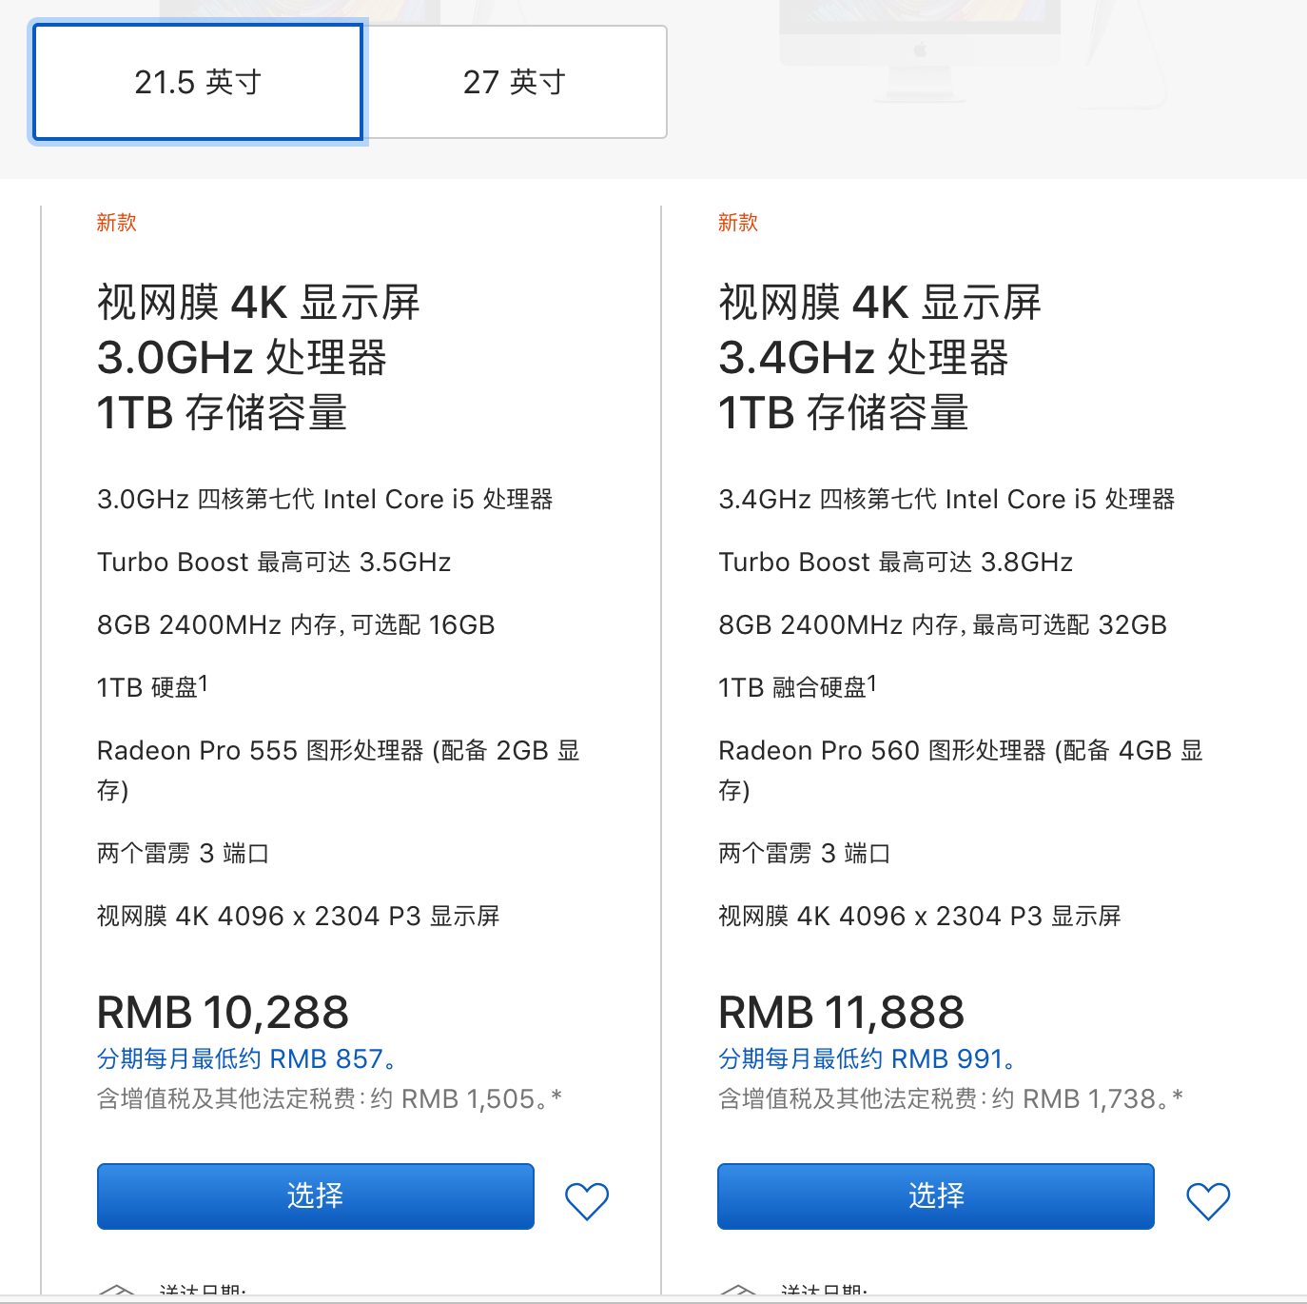Click the 新款 label above the 3.0GHz model

(x=116, y=223)
